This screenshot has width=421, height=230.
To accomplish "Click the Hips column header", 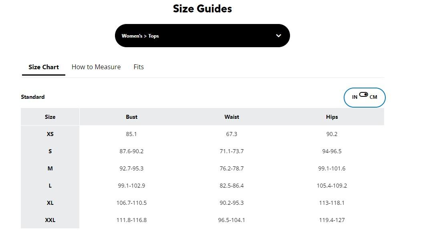I will (x=332, y=117).
